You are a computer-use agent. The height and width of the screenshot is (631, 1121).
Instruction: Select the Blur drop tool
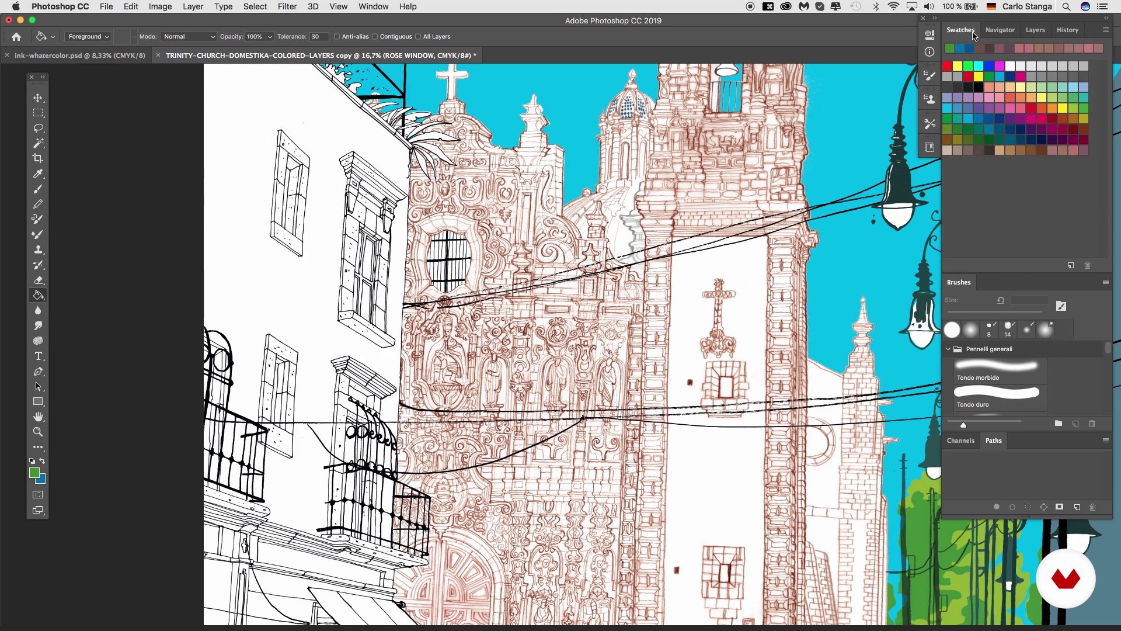pyautogui.click(x=38, y=310)
